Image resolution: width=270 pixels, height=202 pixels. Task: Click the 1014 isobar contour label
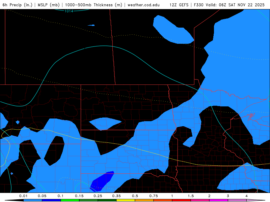[69, 11]
